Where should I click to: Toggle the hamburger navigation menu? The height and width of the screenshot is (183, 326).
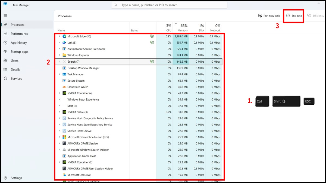tap(5, 15)
